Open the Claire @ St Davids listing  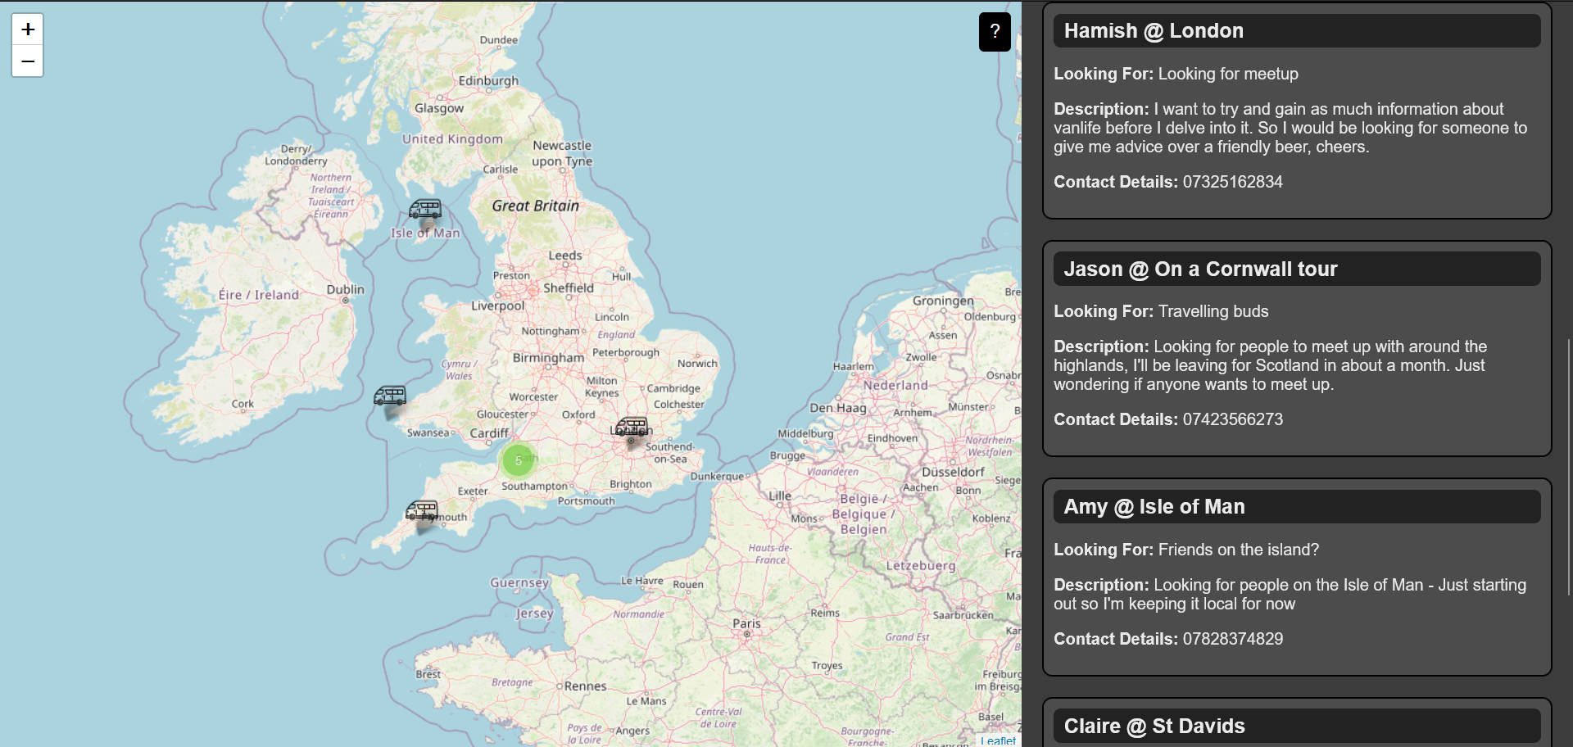pyautogui.click(x=1296, y=727)
